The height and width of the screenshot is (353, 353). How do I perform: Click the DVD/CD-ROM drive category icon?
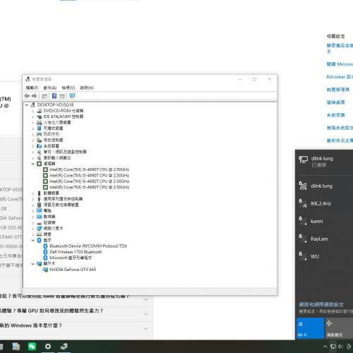(40, 111)
